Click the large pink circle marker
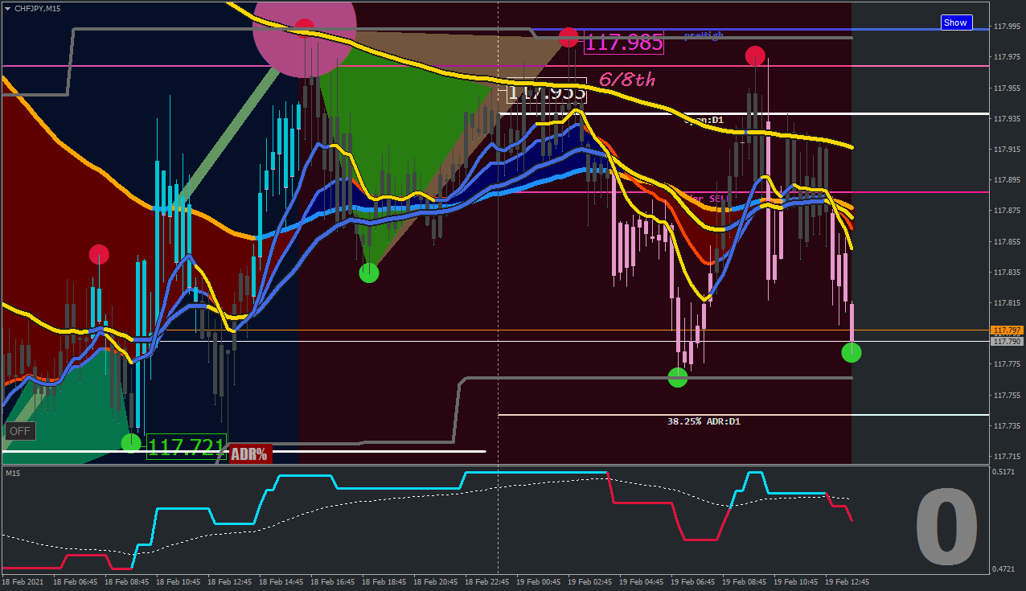The width and height of the screenshot is (1026, 591). (304, 28)
